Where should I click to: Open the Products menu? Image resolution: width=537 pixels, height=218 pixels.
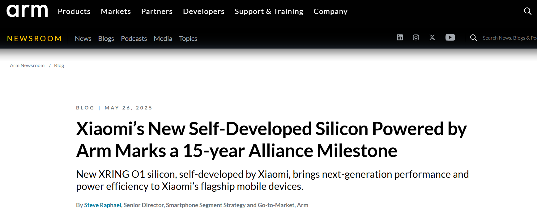pos(74,11)
